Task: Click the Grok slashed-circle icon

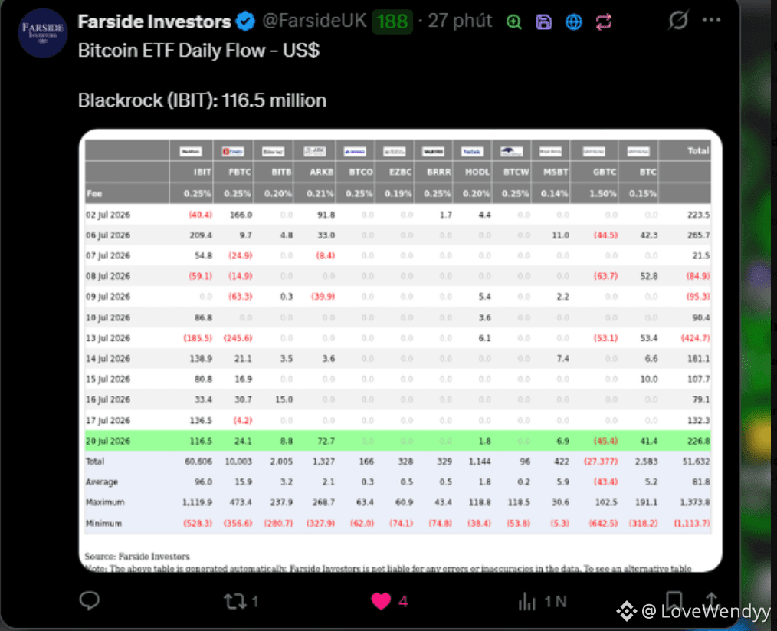Action: 678,21
